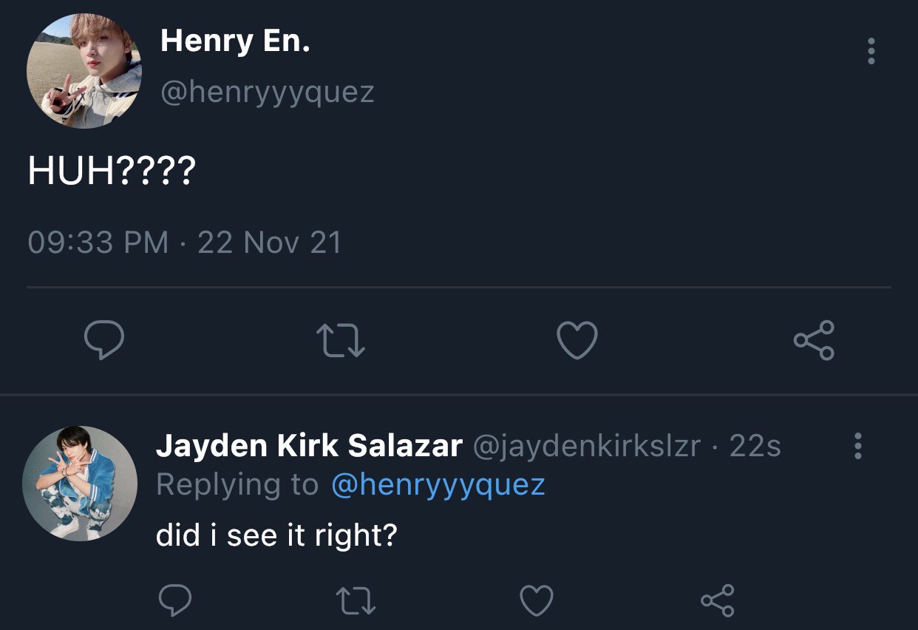Open more options menu on Jayden's reply

pyautogui.click(x=858, y=447)
